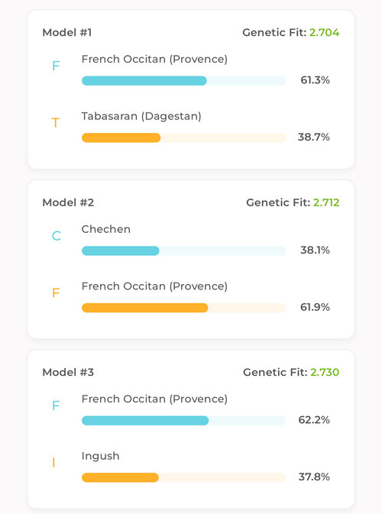Click the blue F icon in Model #3
This screenshot has width=382, height=514.
pos(56,406)
